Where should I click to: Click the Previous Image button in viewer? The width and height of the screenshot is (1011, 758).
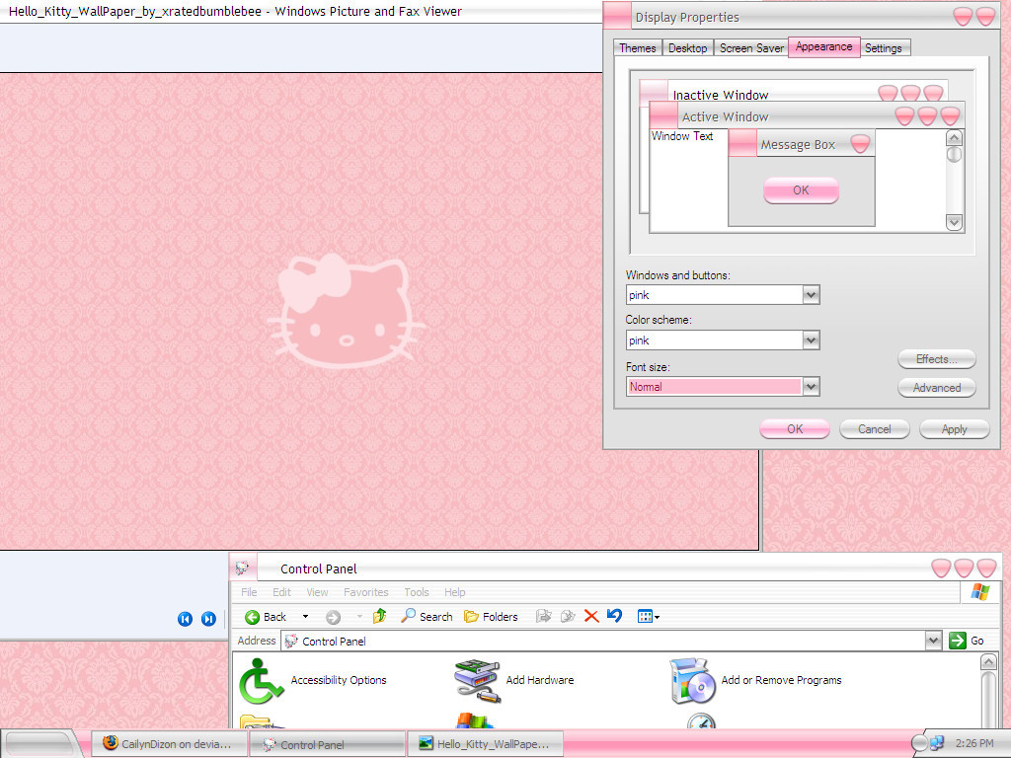pos(185,619)
